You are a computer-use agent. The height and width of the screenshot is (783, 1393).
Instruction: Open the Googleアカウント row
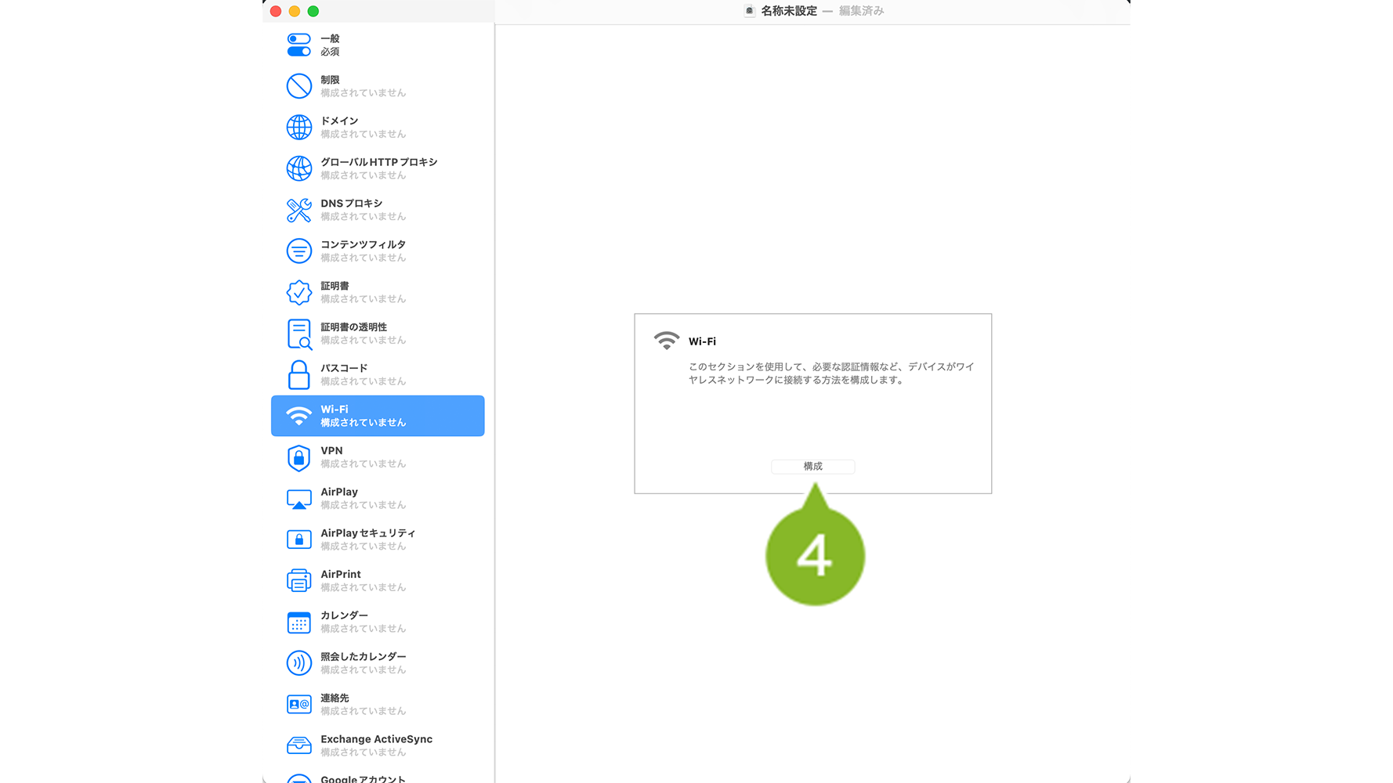click(x=378, y=777)
